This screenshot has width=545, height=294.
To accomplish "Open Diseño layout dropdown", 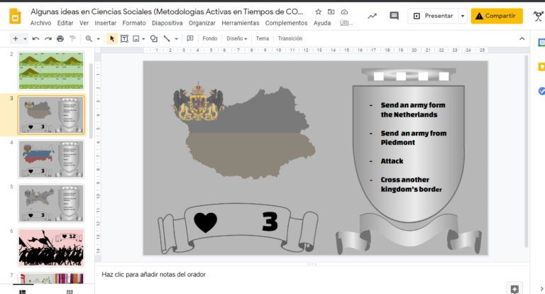I will pyautogui.click(x=237, y=38).
